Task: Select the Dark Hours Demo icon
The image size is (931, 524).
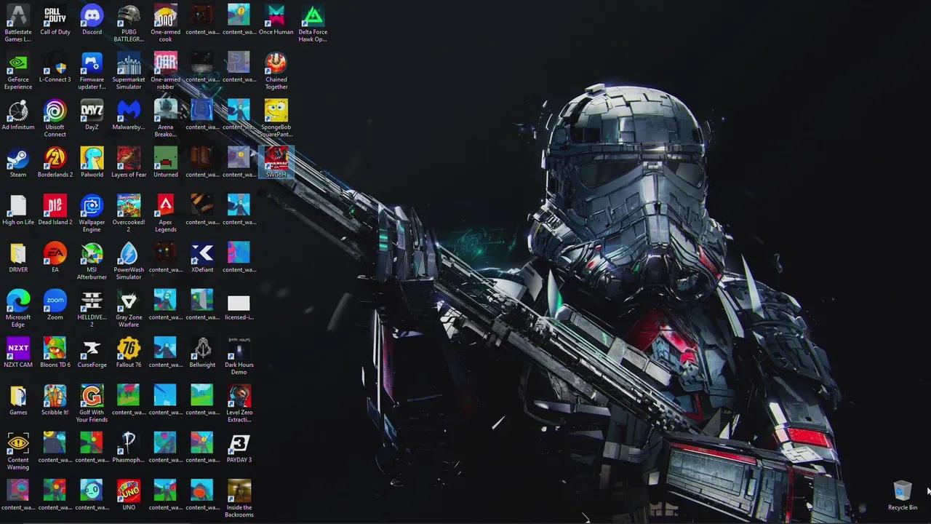Action: coord(239,356)
